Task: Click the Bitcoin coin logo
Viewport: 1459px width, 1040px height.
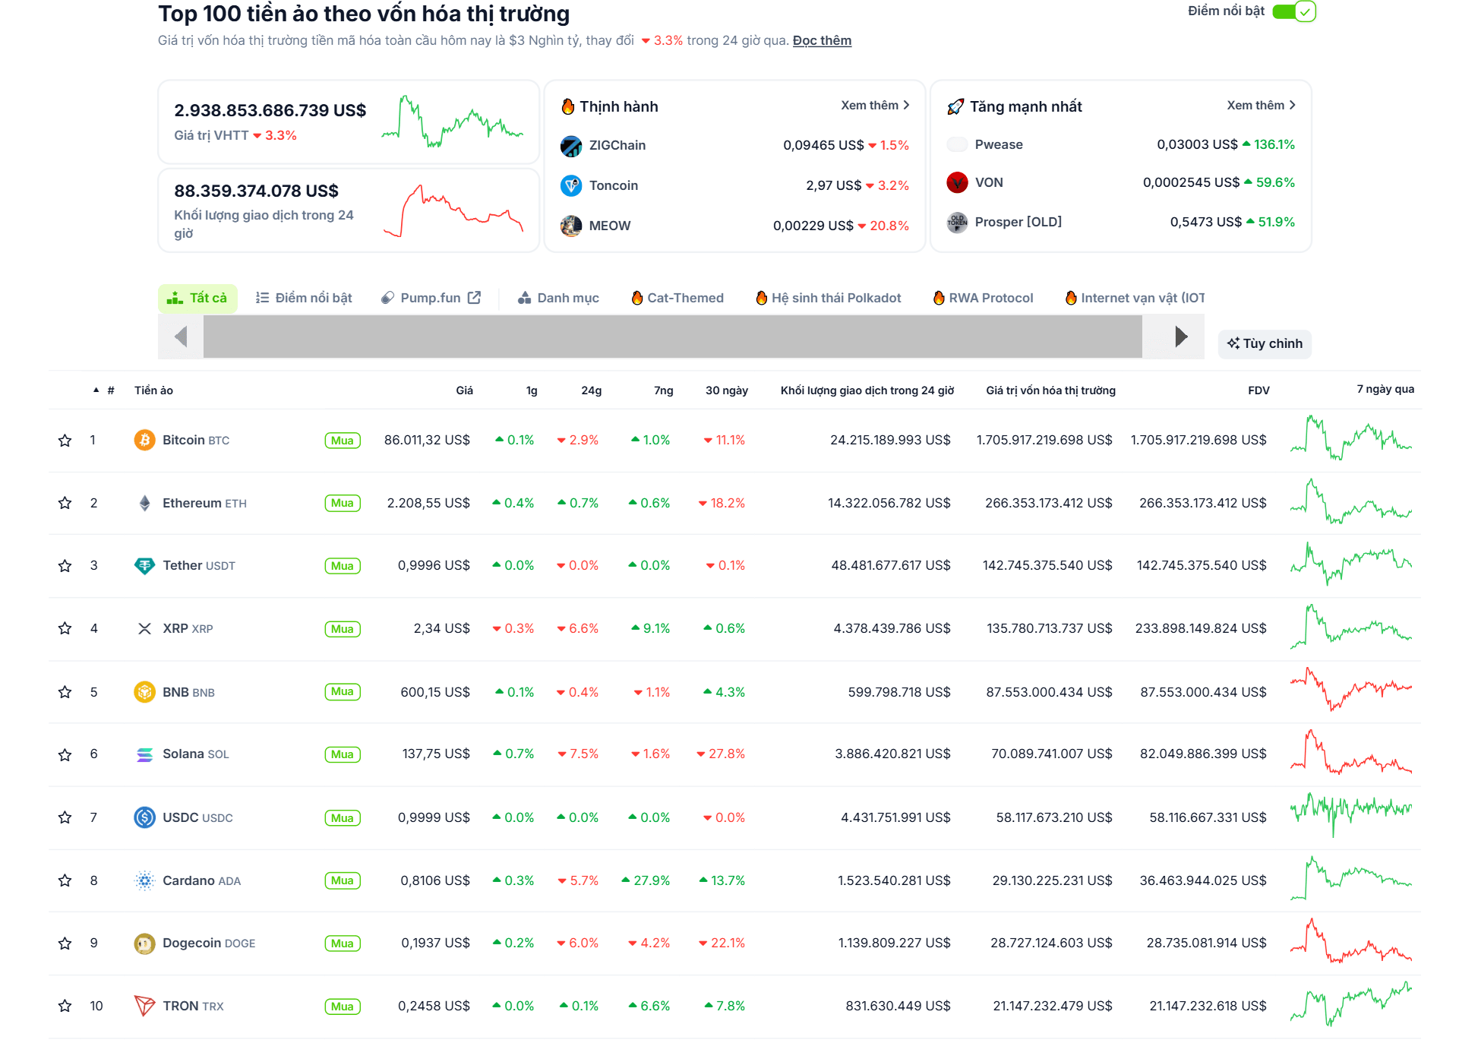Action: point(144,440)
